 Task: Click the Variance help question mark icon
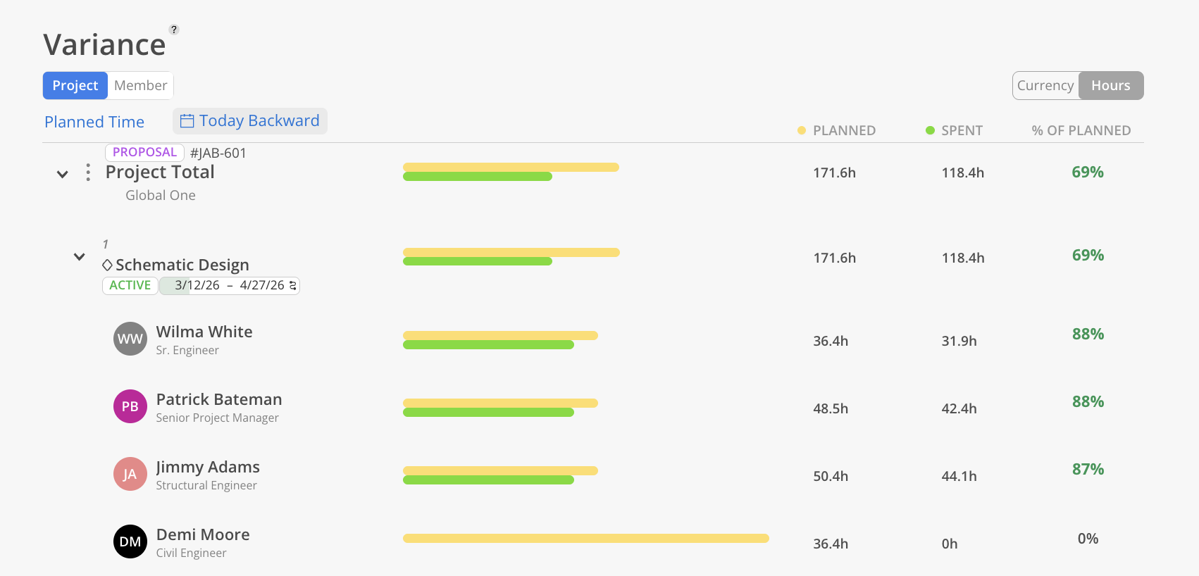174,30
